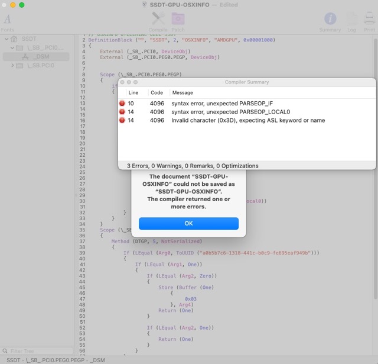Select the line 10 PARSEOP_IF error icon

[x=122, y=103]
